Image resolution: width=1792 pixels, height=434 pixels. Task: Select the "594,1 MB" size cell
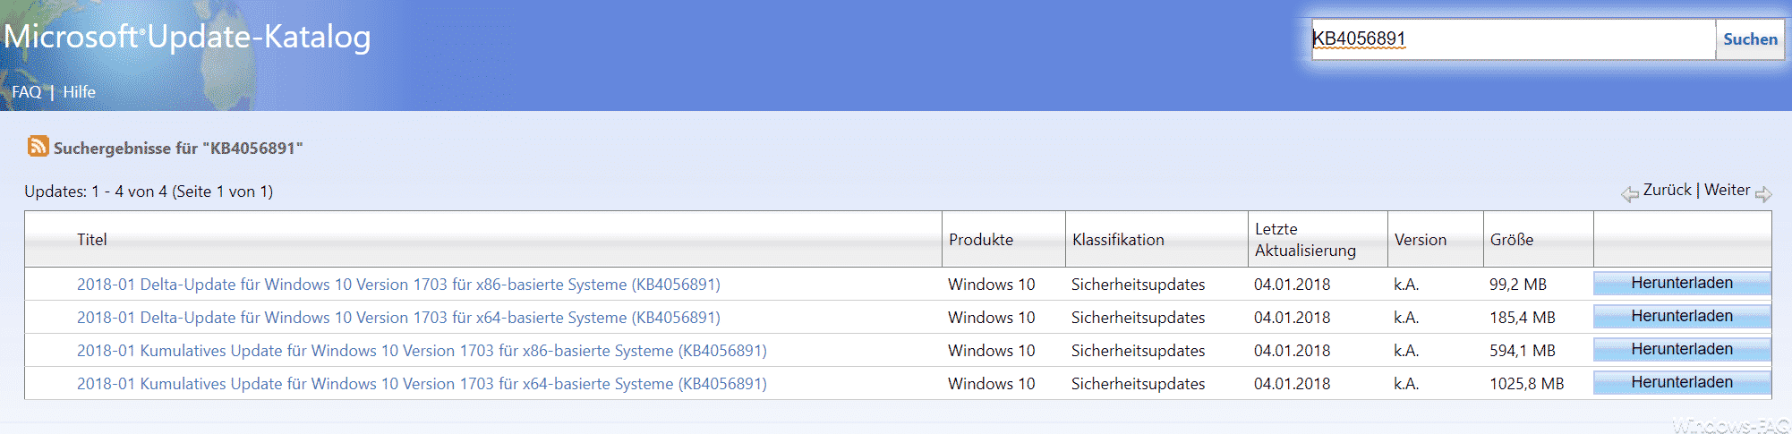coord(1523,351)
